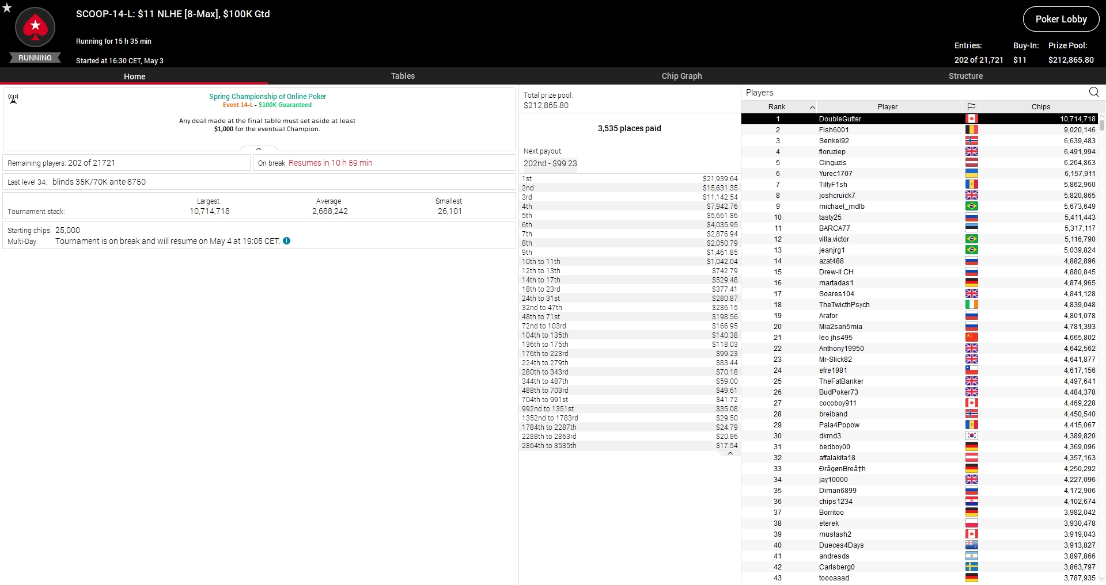Click the 176th to 223rd payout row
This screenshot has height=585, width=1106.
tap(630, 353)
